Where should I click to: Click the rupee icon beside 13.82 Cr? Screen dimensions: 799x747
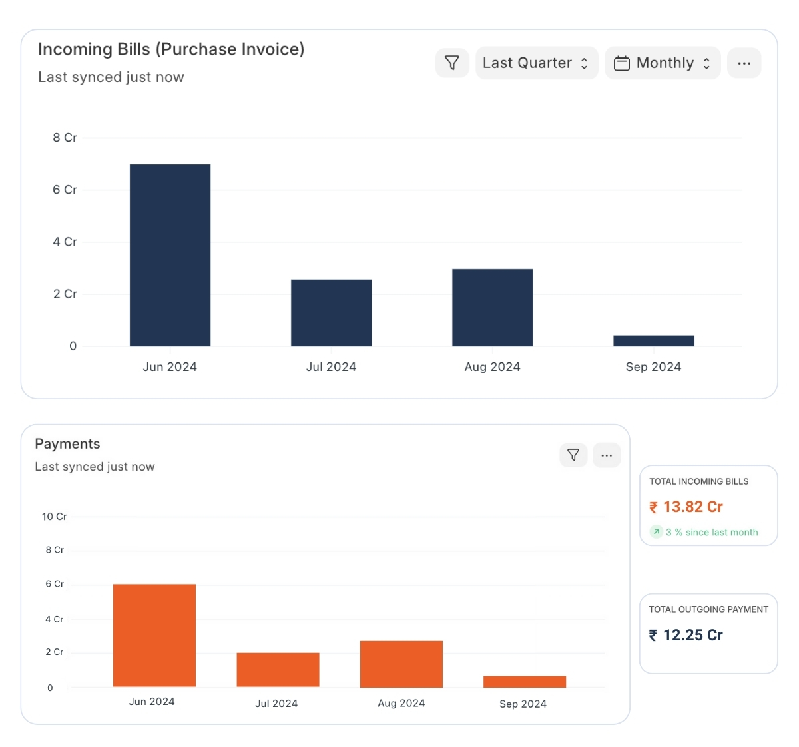click(653, 507)
